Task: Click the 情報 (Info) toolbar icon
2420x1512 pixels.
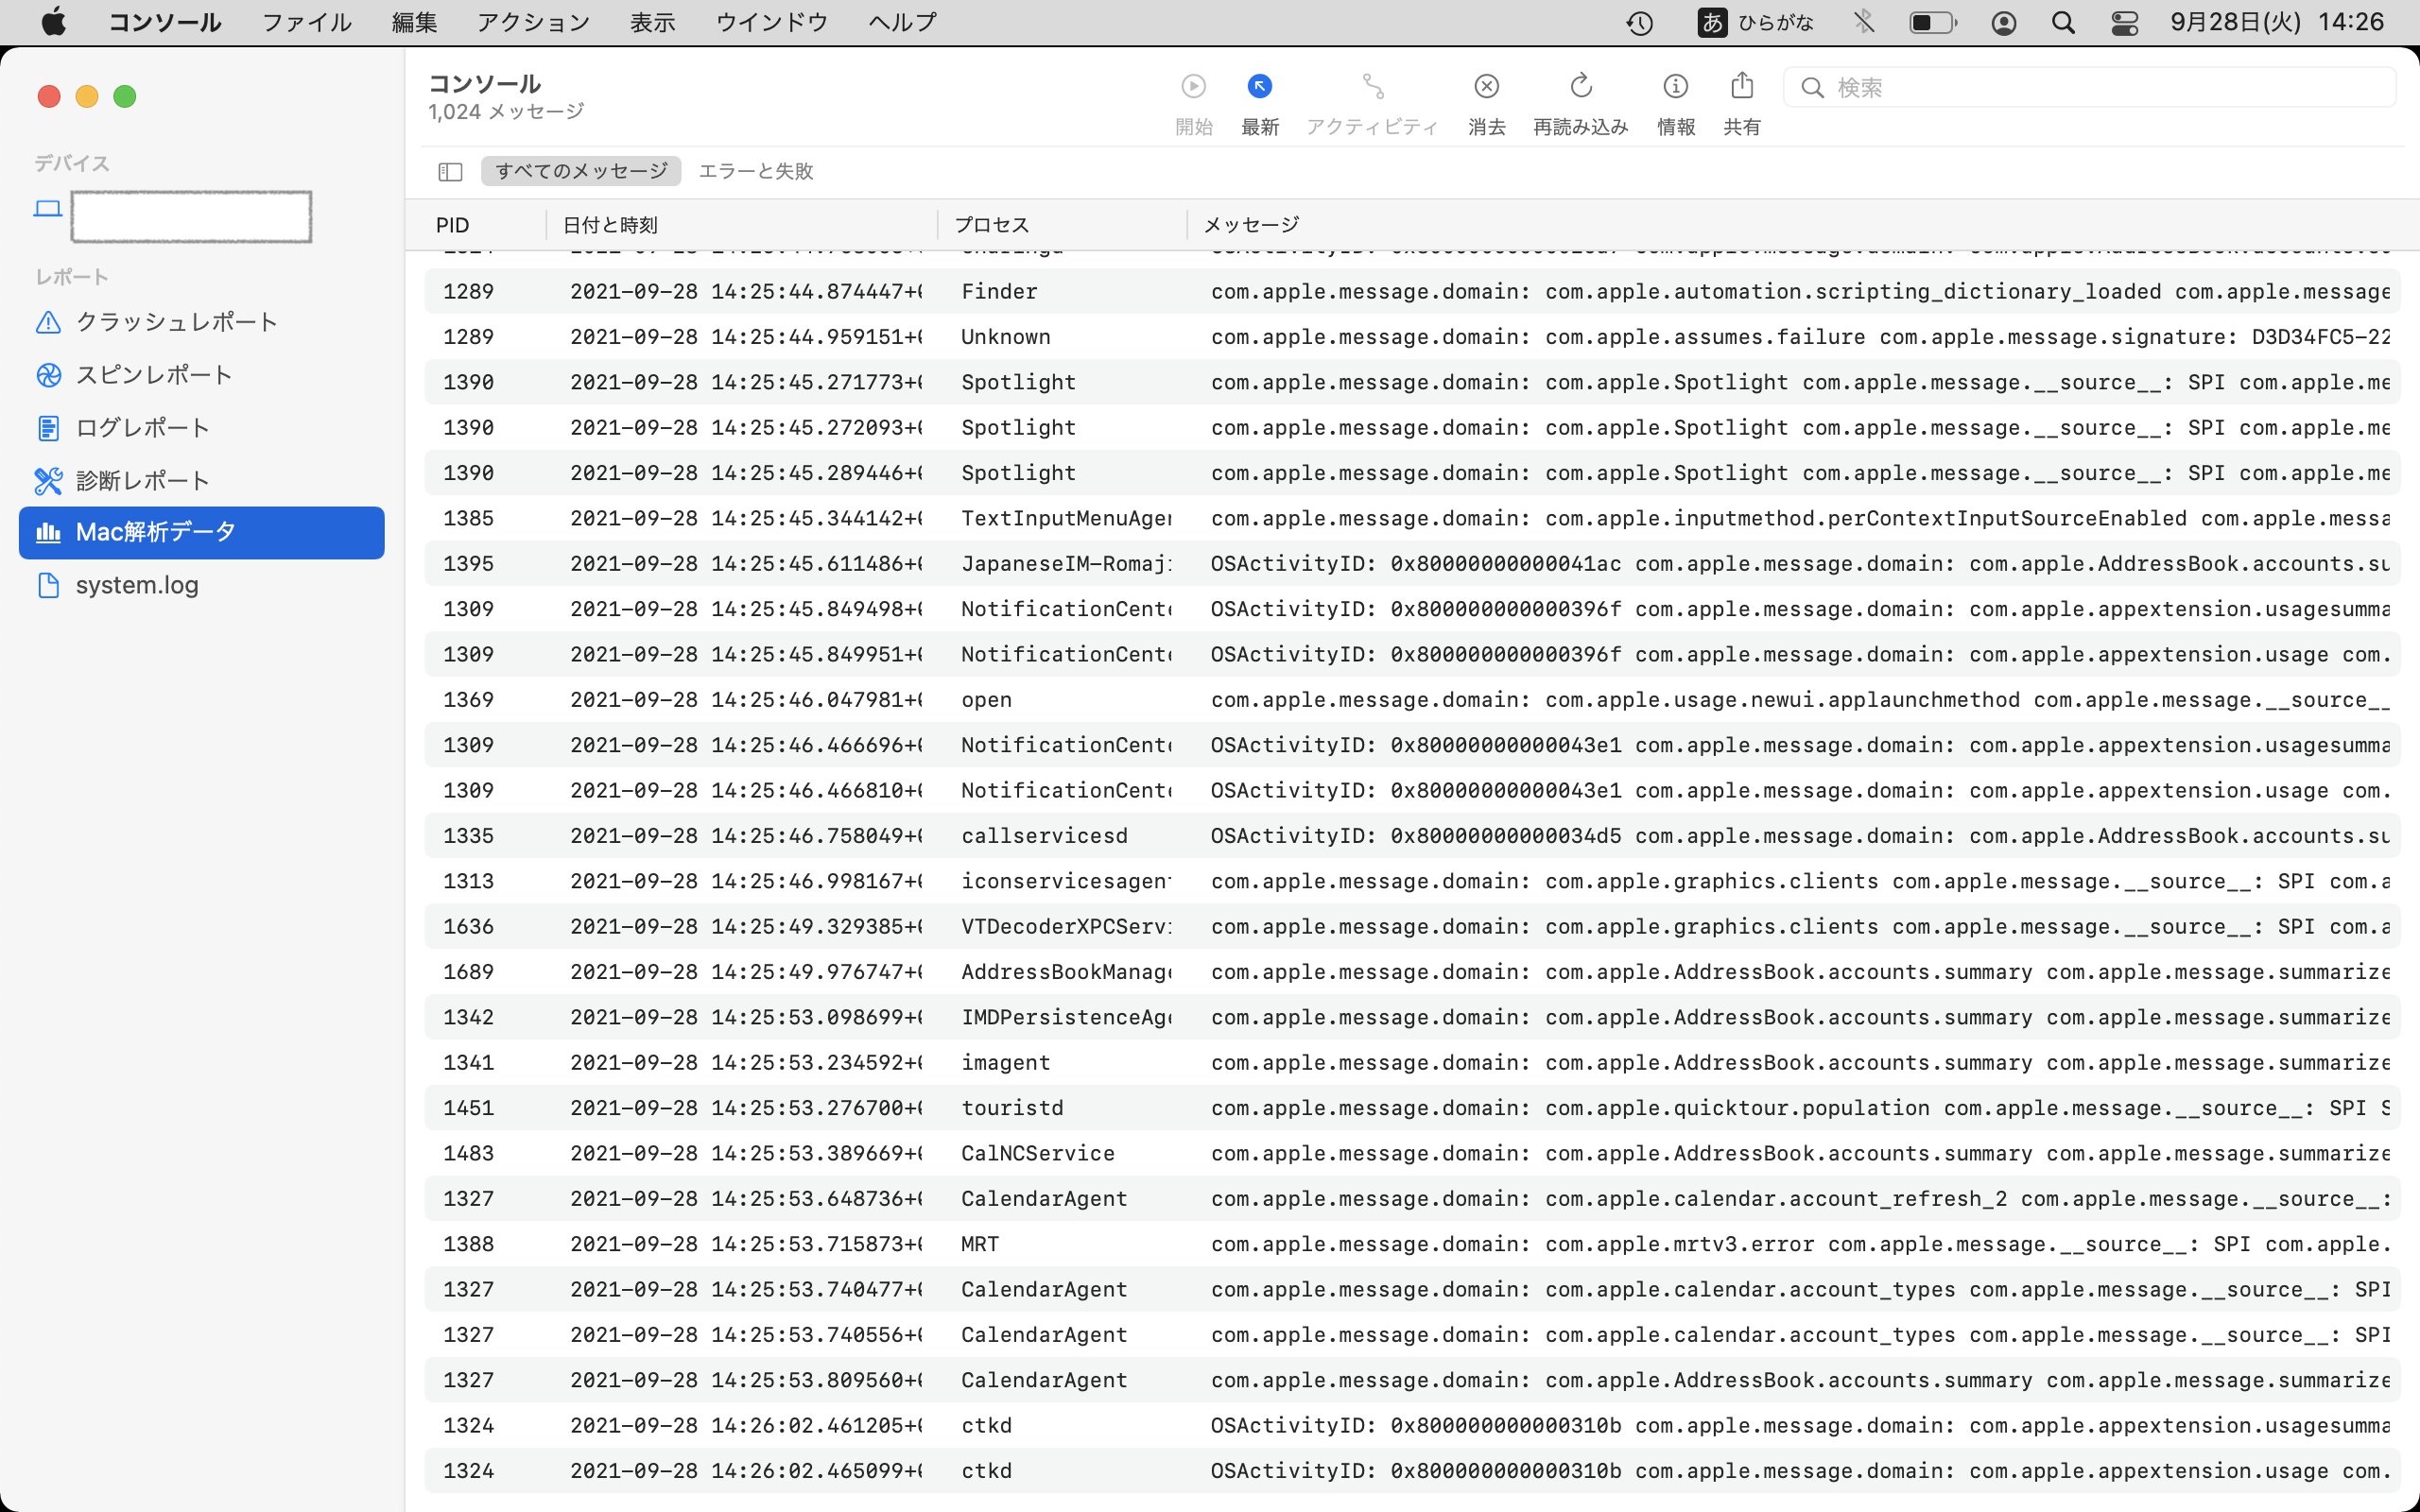Action: tap(1675, 87)
